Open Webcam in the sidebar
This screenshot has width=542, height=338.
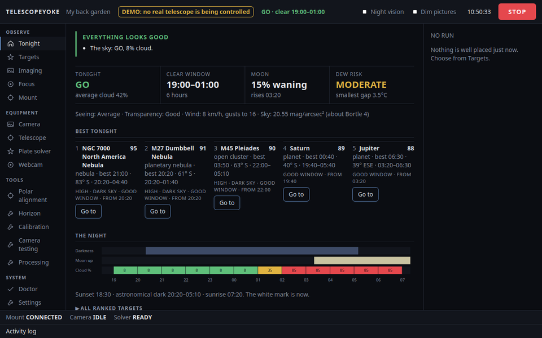click(33, 164)
